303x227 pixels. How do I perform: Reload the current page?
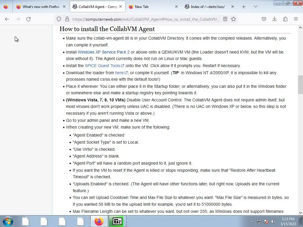(x=28, y=19)
